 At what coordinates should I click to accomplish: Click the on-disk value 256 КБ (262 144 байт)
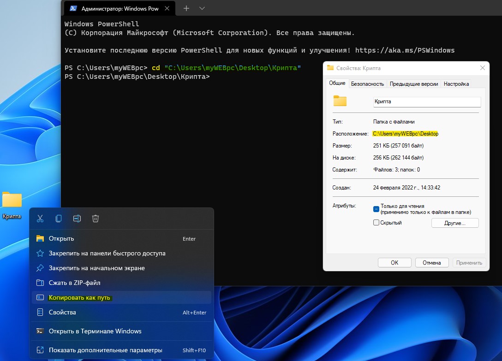[x=398, y=158]
